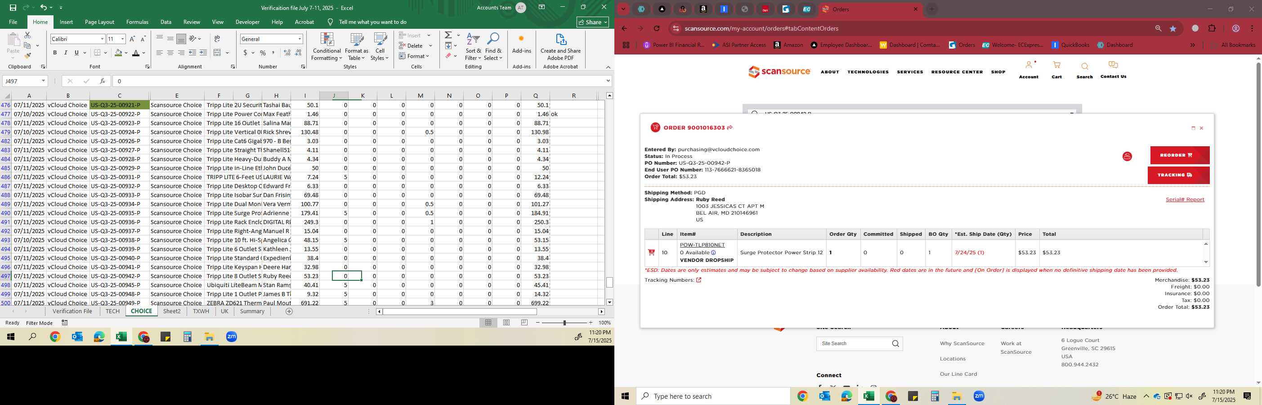Toggle Bold formatting

(55, 53)
